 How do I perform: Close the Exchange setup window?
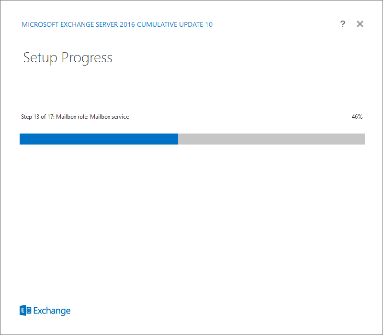coord(360,24)
